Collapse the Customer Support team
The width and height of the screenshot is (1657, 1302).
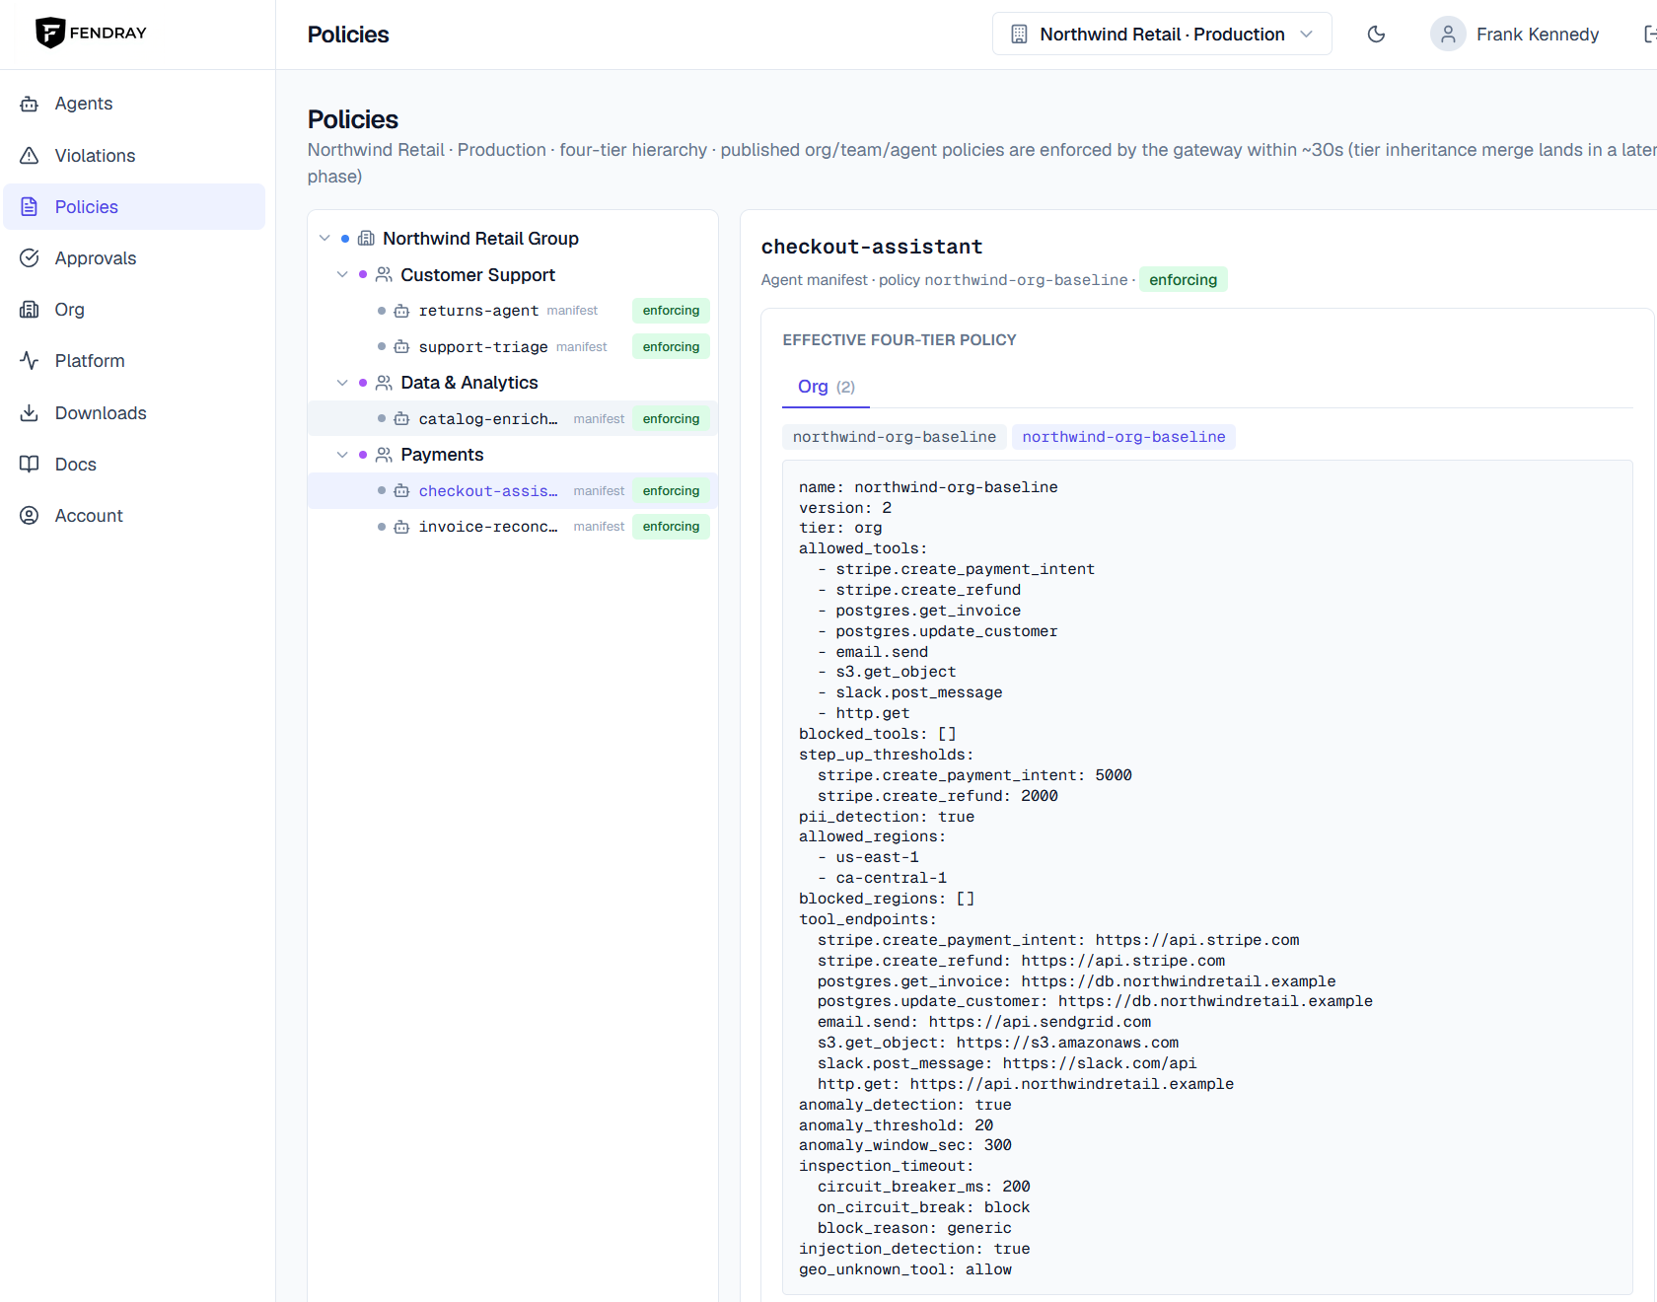(x=342, y=274)
